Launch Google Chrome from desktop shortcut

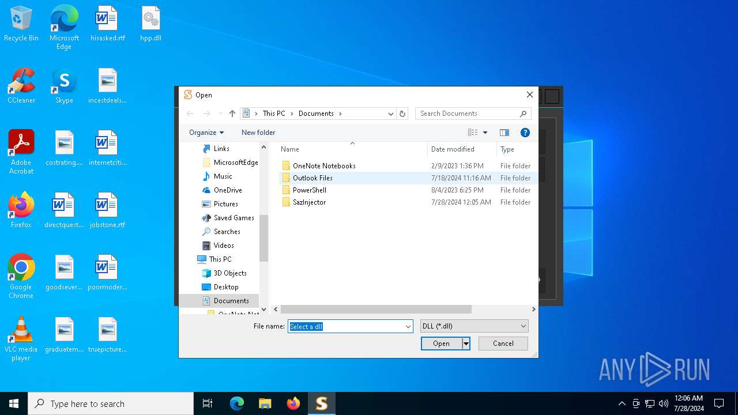click(21, 277)
